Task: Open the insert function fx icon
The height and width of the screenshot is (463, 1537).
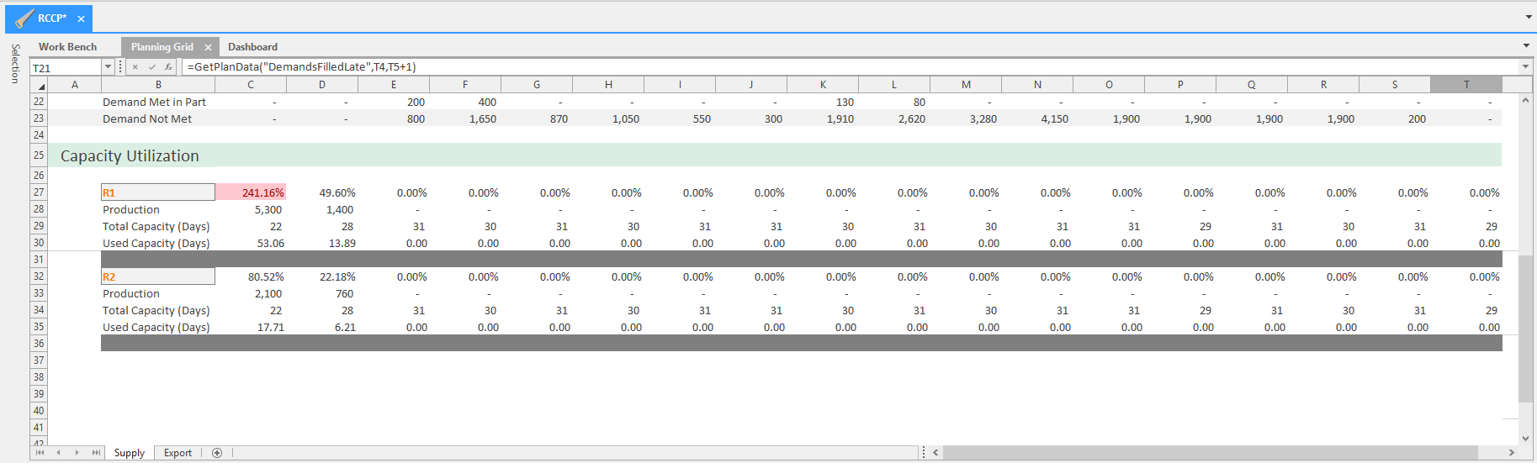Action: (x=168, y=67)
